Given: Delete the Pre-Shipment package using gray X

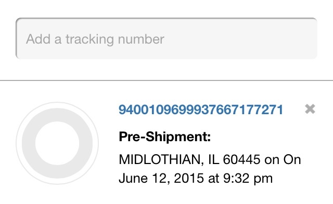Looking at the screenshot, I should coord(310,109).
